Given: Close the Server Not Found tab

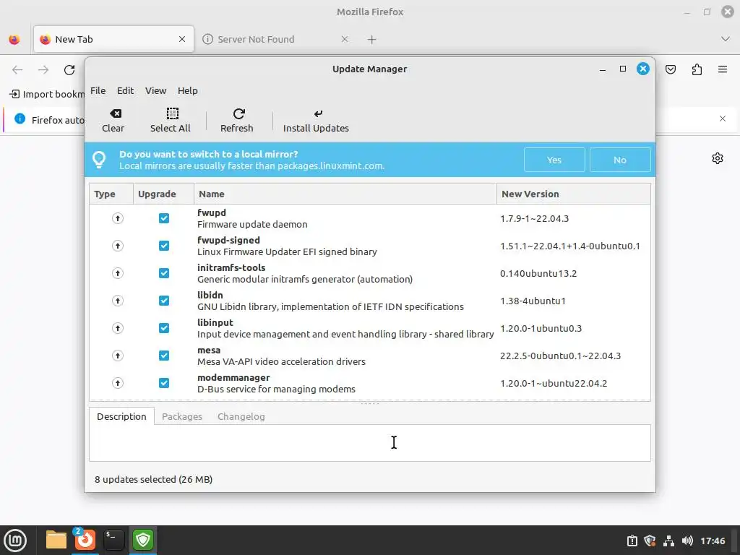Looking at the screenshot, I should pos(345,39).
